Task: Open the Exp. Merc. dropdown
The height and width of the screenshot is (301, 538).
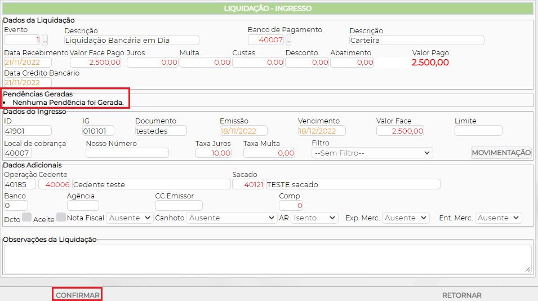Action: click(x=406, y=218)
